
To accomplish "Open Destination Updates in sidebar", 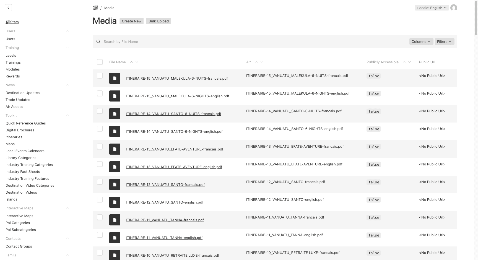I will point(22,93).
